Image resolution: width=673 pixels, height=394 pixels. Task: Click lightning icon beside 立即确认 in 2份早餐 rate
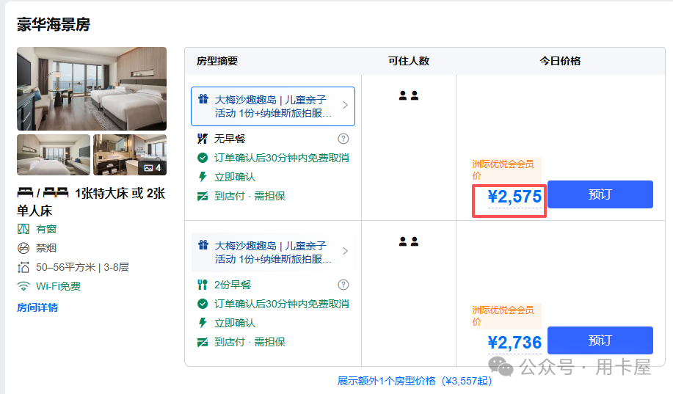click(202, 323)
